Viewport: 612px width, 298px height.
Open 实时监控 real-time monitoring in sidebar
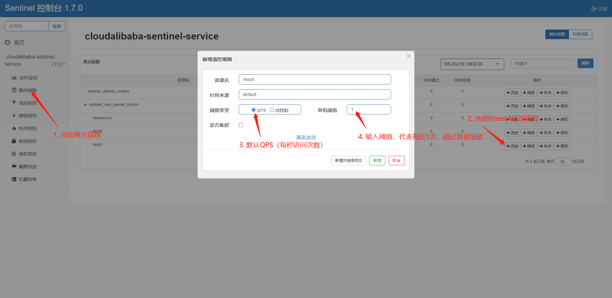[25, 78]
